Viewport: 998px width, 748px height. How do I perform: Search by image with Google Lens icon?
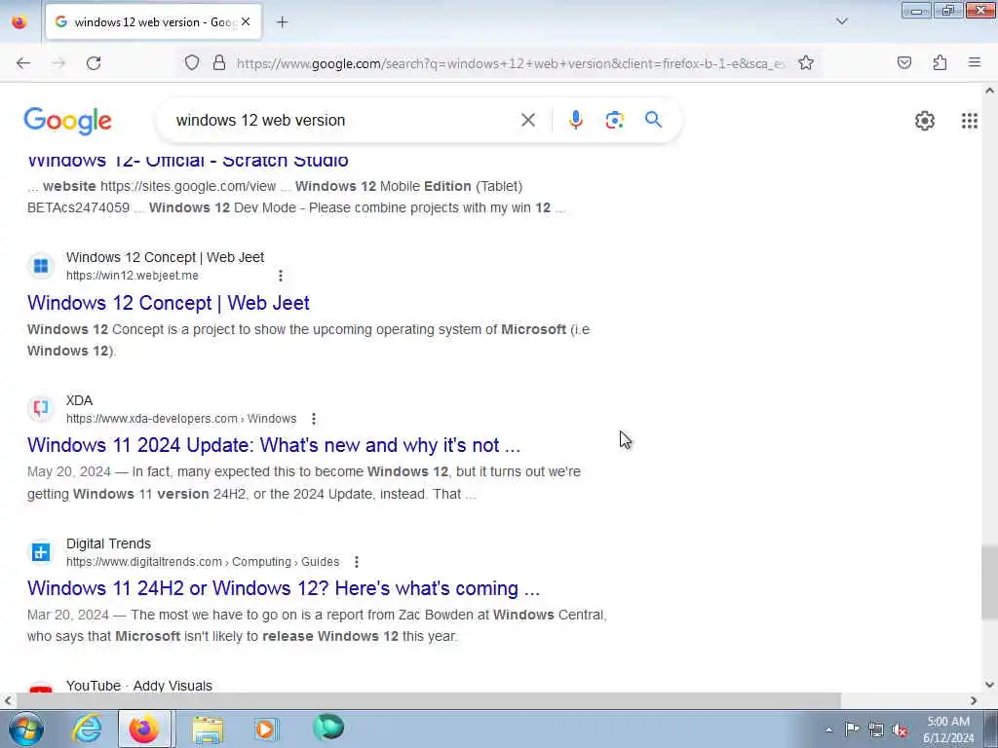click(614, 120)
